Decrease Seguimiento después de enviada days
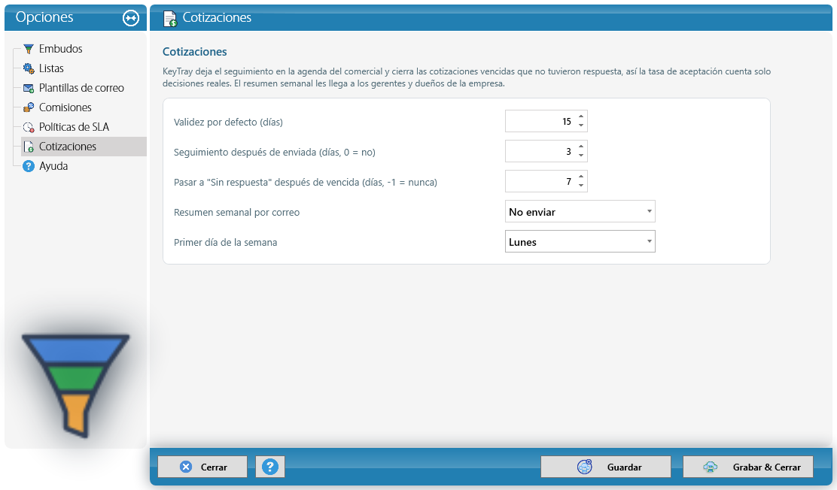The width and height of the screenshot is (837, 490). [x=581, y=156]
